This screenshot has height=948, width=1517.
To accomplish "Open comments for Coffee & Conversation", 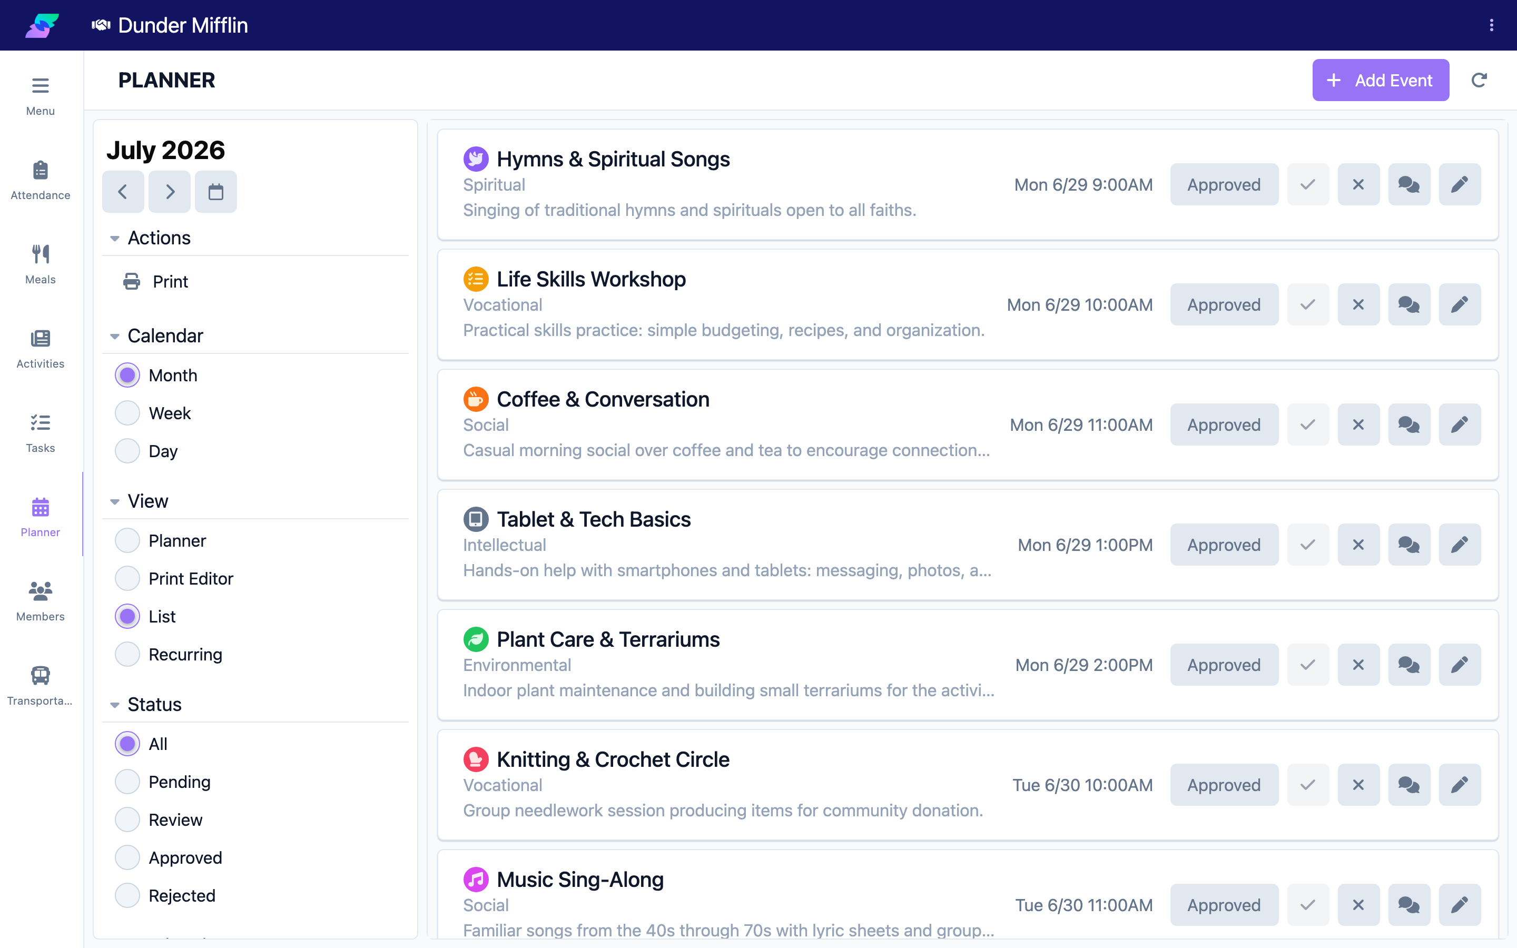I will point(1408,424).
